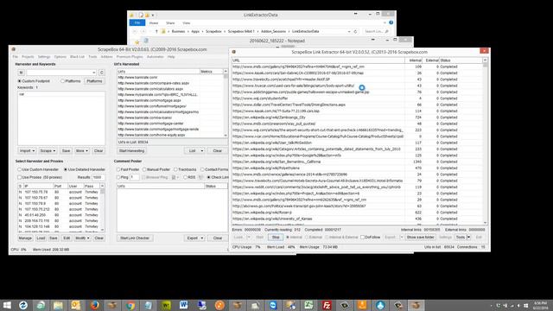The image size is (553, 311).
Task: Click the Start Harvesting button
Action: click(x=131, y=151)
